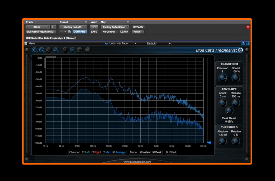Click the three-dots icon in plugin toolbar
The height and width of the screenshot is (181, 275).
click(x=56, y=50)
